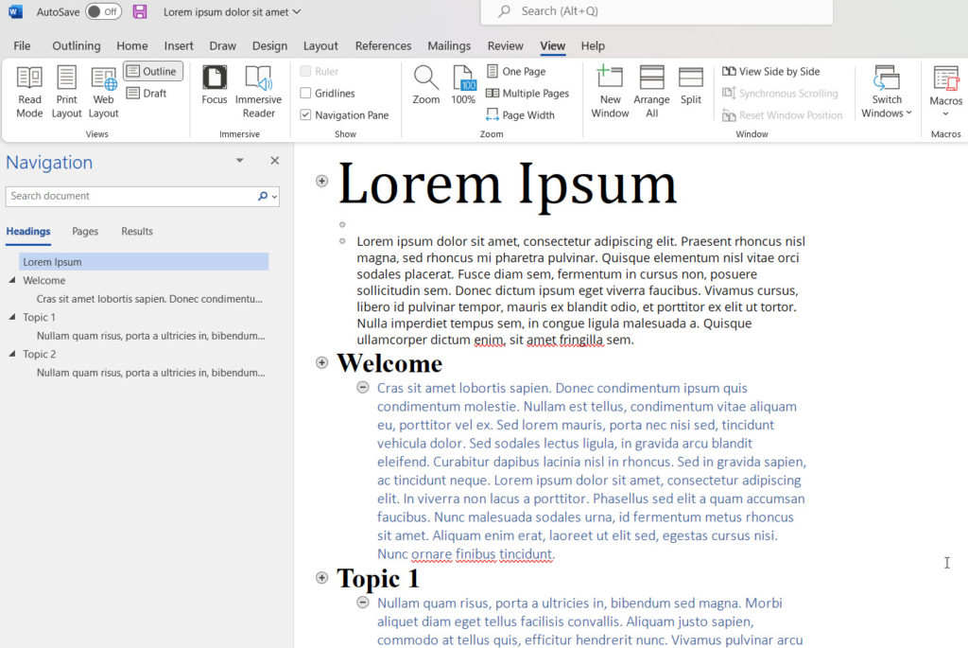
Task: Select the Web Layout view
Action: [x=103, y=90]
